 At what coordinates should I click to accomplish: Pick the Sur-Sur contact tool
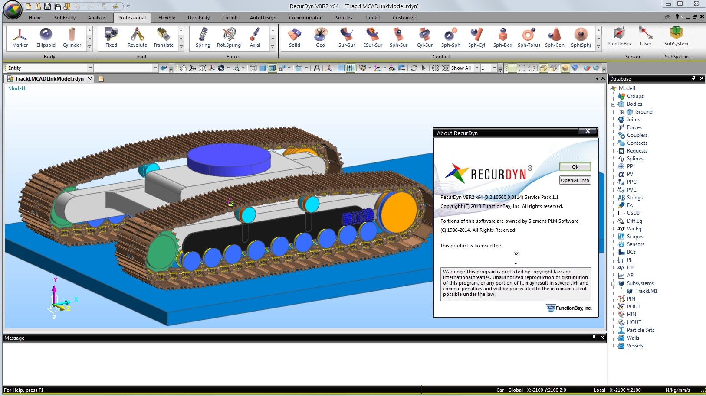tap(347, 38)
